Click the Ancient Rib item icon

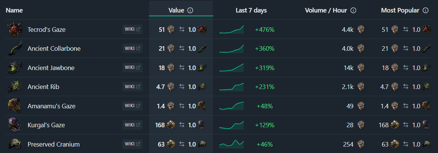[15, 87]
